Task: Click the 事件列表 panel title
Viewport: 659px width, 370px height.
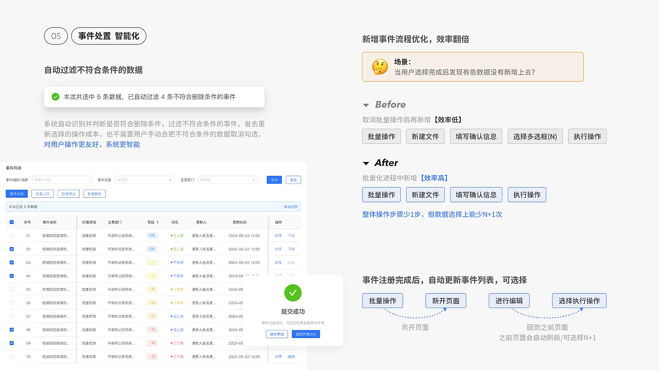Action: click(14, 168)
